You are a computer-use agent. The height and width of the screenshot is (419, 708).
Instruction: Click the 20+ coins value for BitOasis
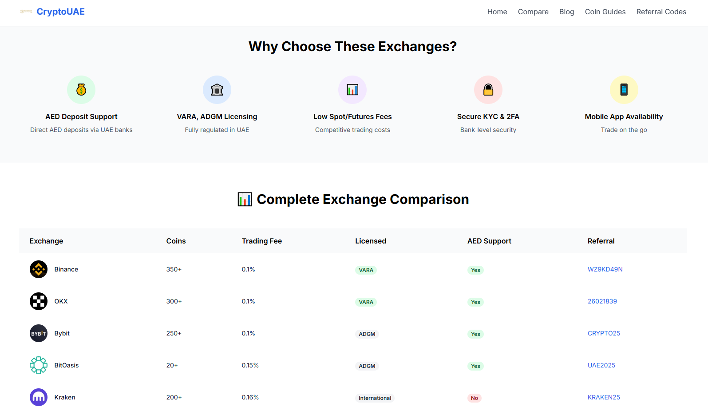pyautogui.click(x=172, y=365)
